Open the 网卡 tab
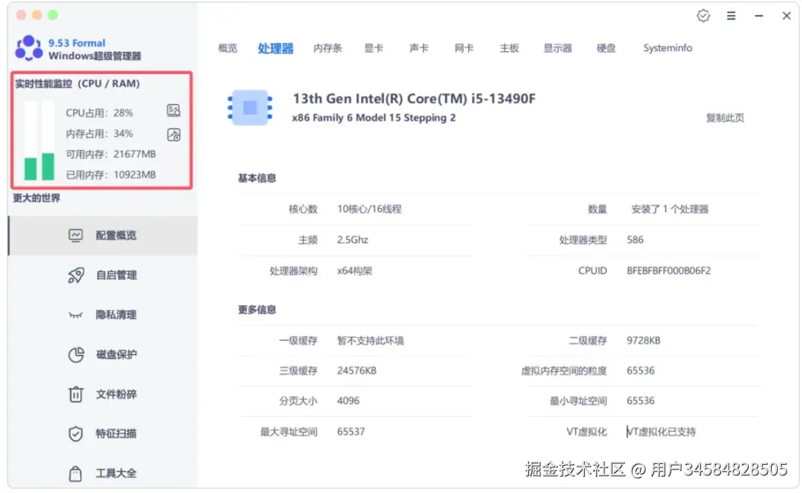 (464, 48)
